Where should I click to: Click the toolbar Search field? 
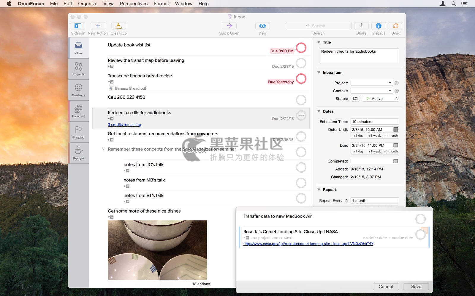click(319, 26)
